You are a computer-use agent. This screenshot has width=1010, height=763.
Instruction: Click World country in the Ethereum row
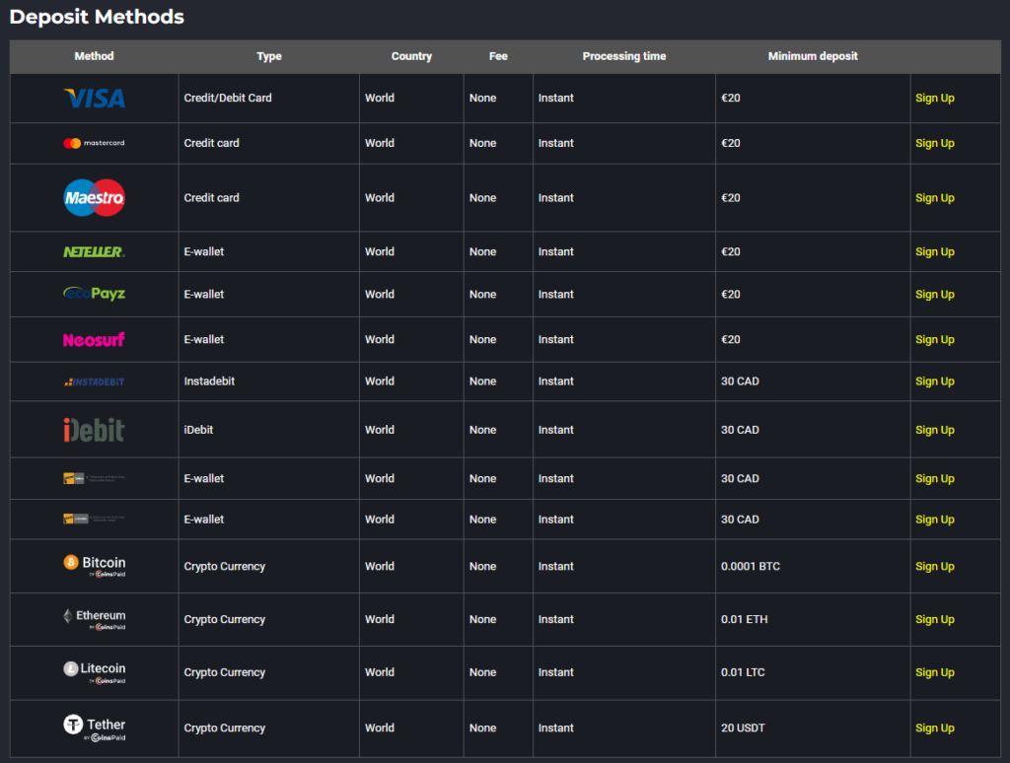[380, 619]
